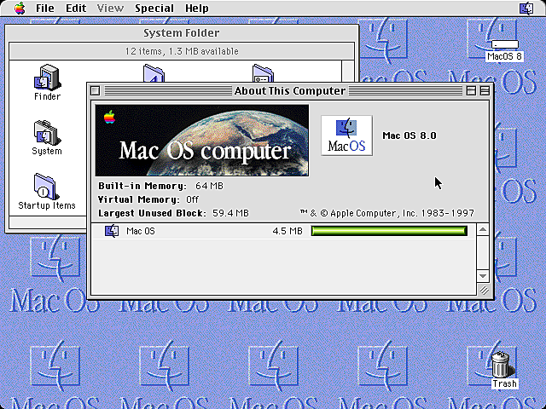Click the memory list scroll up arrow

(x=483, y=229)
